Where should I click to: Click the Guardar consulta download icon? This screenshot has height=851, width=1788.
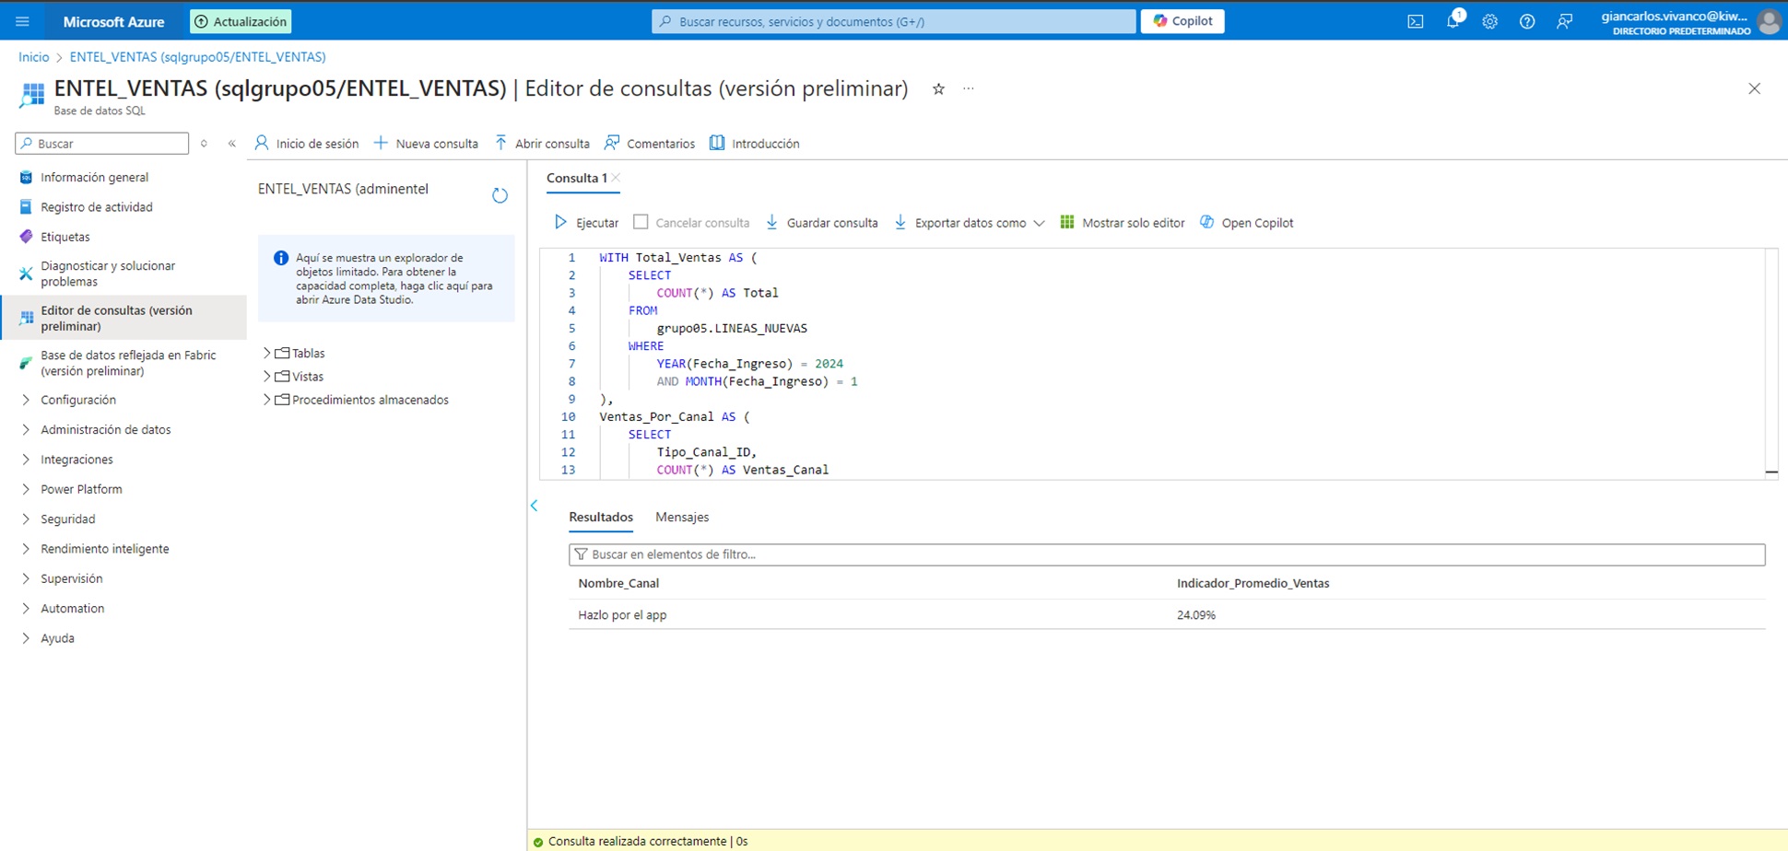(x=772, y=222)
